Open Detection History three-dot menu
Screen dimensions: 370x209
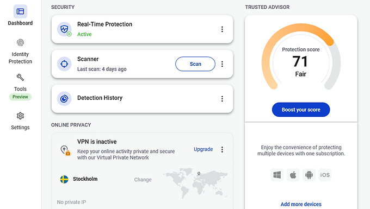[222, 99]
